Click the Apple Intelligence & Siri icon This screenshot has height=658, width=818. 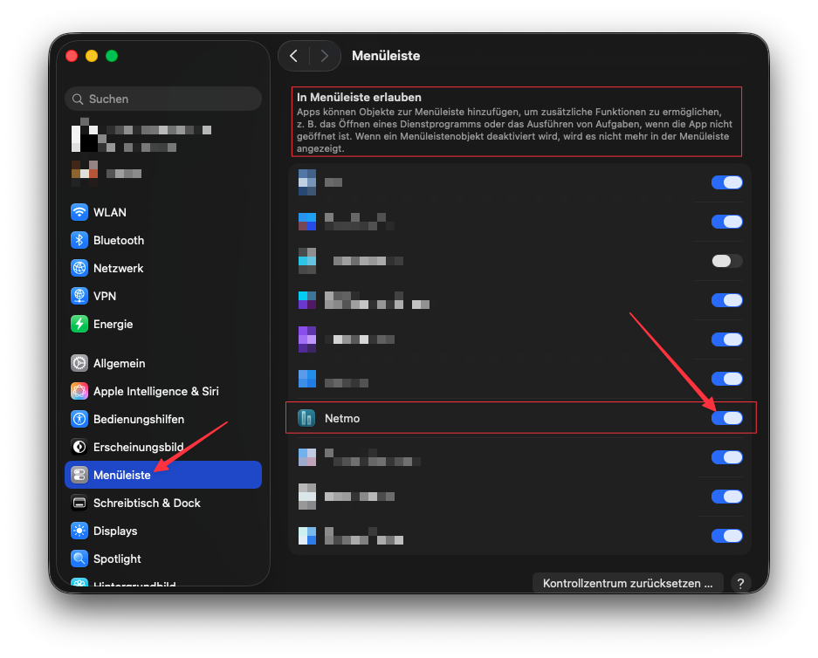79,391
